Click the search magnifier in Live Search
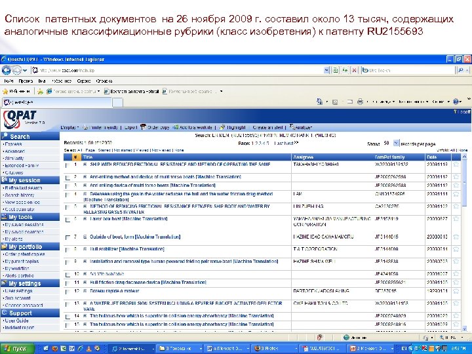 tap(461, 70)
